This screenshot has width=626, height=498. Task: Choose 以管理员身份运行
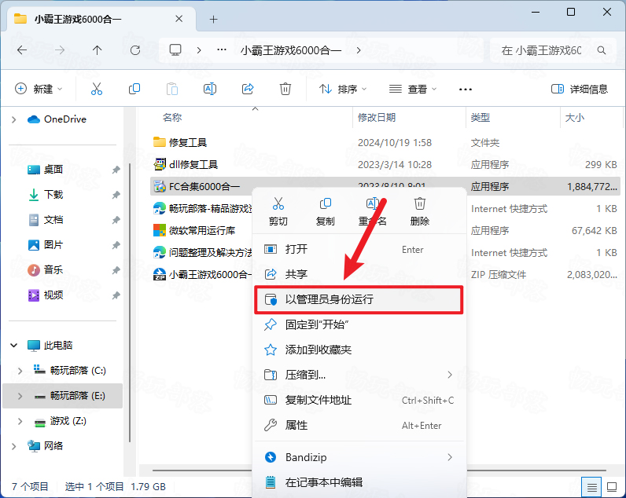click(359, 299)
